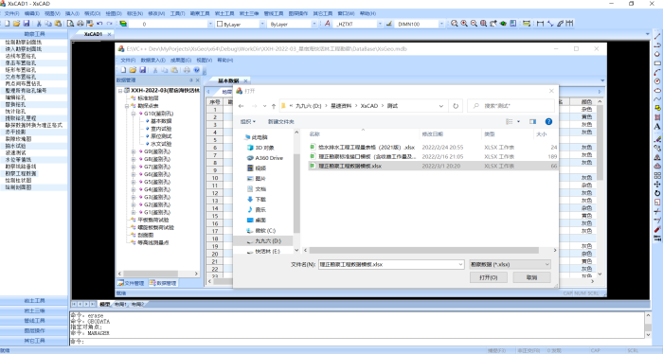Toggle the preview pane icon in Open dialog

[532, 122]
